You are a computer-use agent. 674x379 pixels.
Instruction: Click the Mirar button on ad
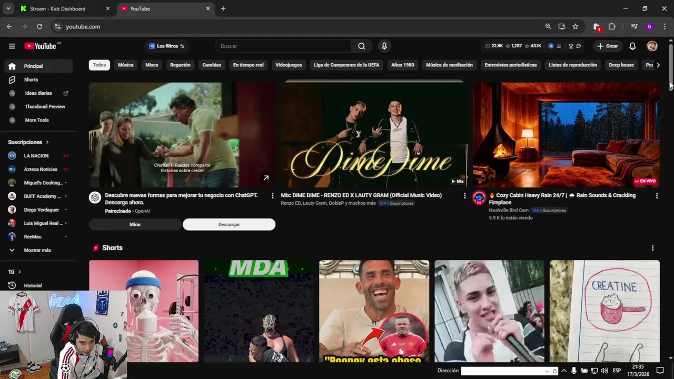pos(135,224)
